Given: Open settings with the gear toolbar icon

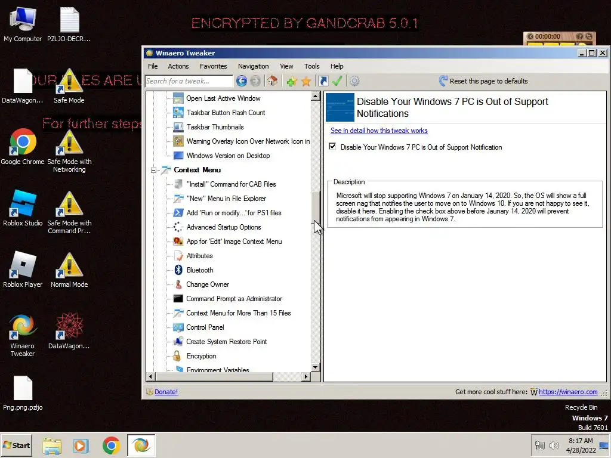Looking at the screenshot, I should pos(354,81).
